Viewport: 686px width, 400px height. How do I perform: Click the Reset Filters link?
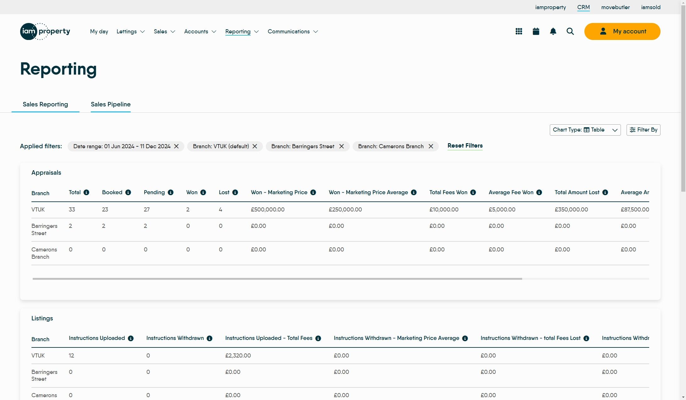[465, 146]
